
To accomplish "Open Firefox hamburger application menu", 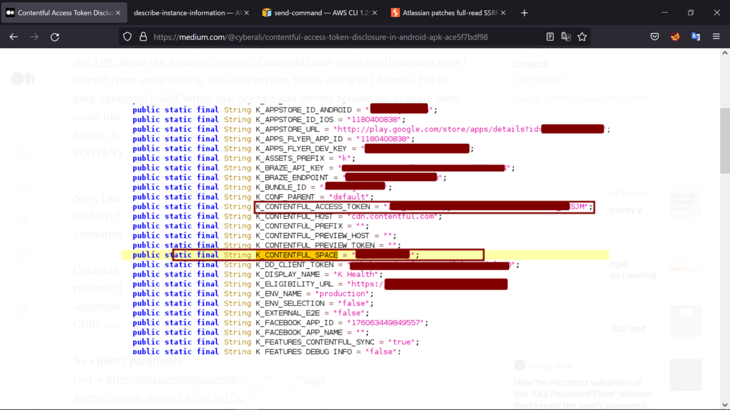I will tap(717, 36).
